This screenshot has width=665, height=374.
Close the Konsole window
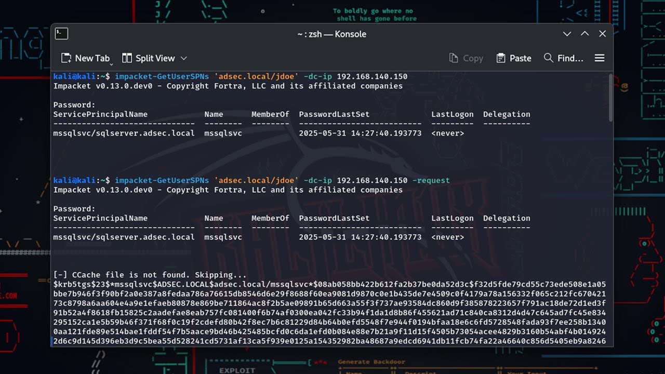pyautogui.click(x=602, y=34)
